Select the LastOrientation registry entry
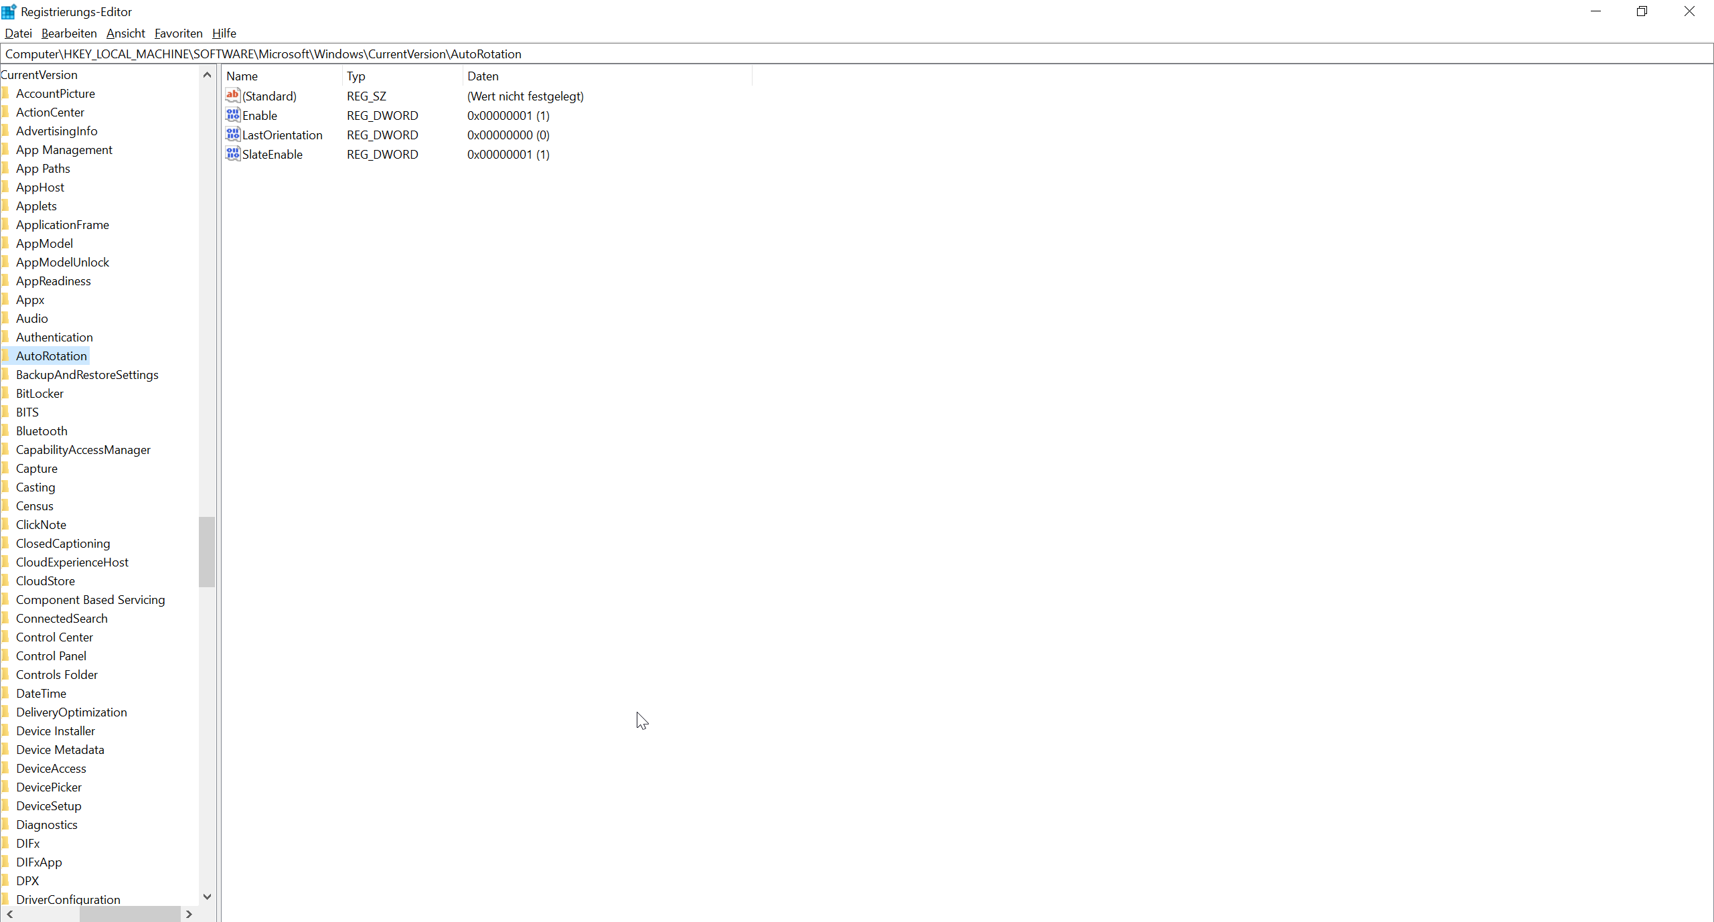Image resolution: width=1714 pixels, height=922 pixels. coord(281,134)
